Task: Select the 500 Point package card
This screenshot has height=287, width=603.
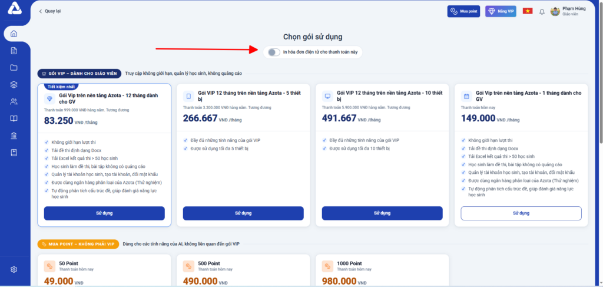Action: tap(243, 270)
